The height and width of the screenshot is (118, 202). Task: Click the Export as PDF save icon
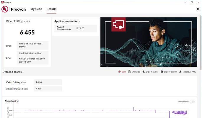coord(162,72)
